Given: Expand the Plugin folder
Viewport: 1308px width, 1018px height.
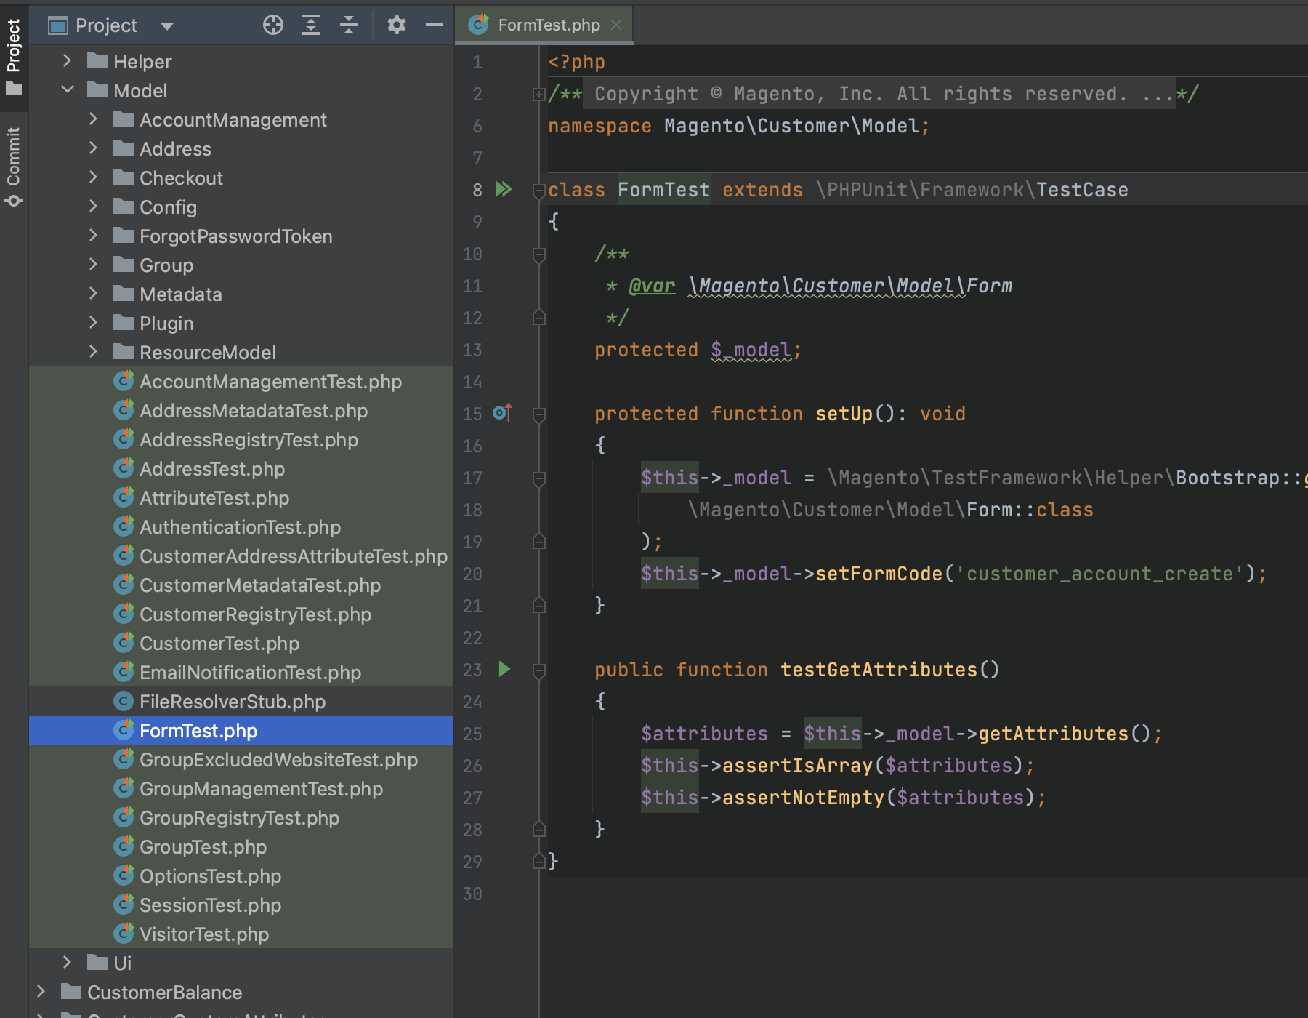Looking at the screenshot, I should pos(93,323).
